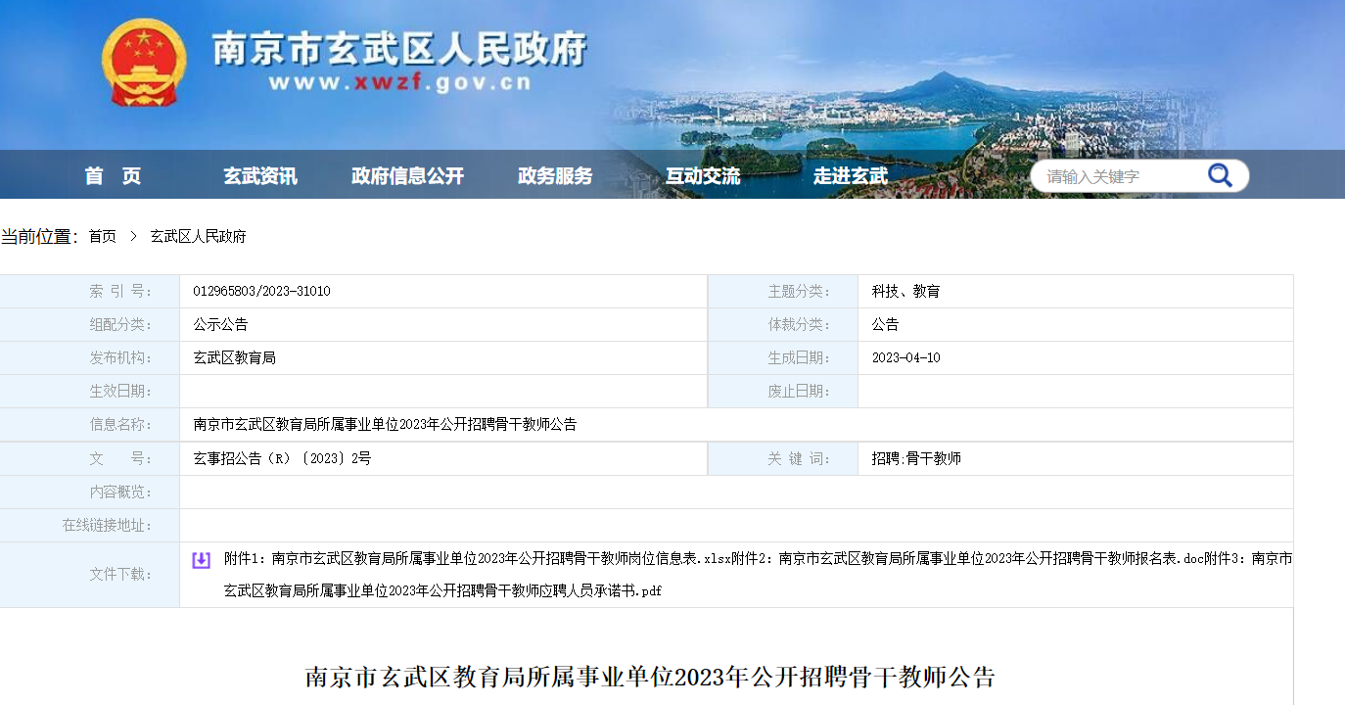Image resolution: width=1345 pixels, height=705 pixels.
Task: Select the 科技、教育 theme value
Action: coord(906,292)
